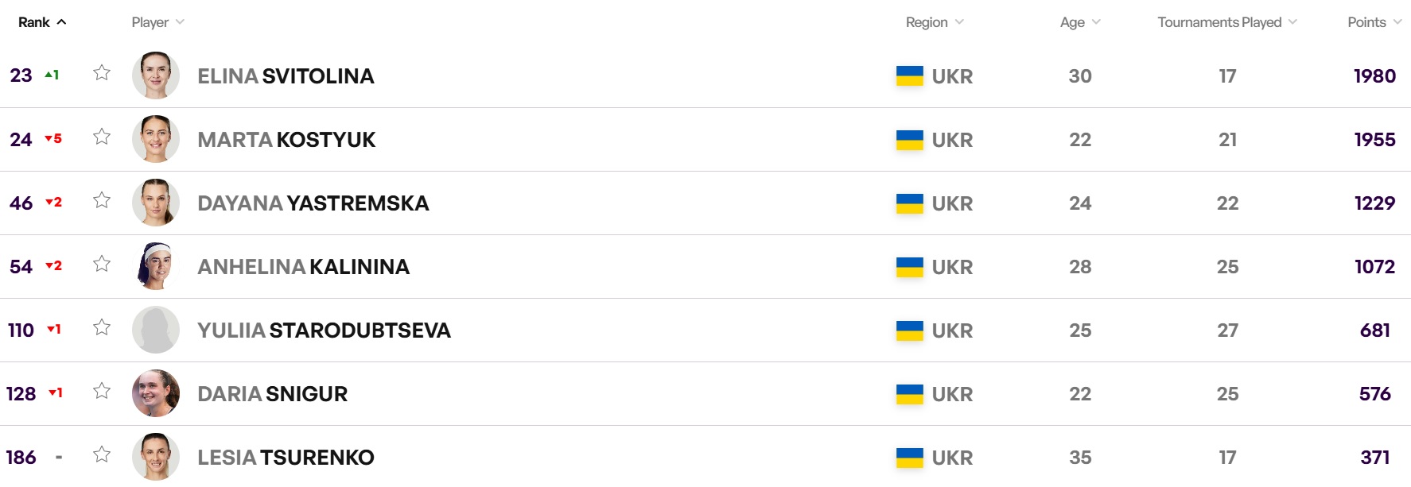The height and width of the screenshot is (487, 1411).
Task: Sort rankings by Points column
Action: pos(1374,22)
